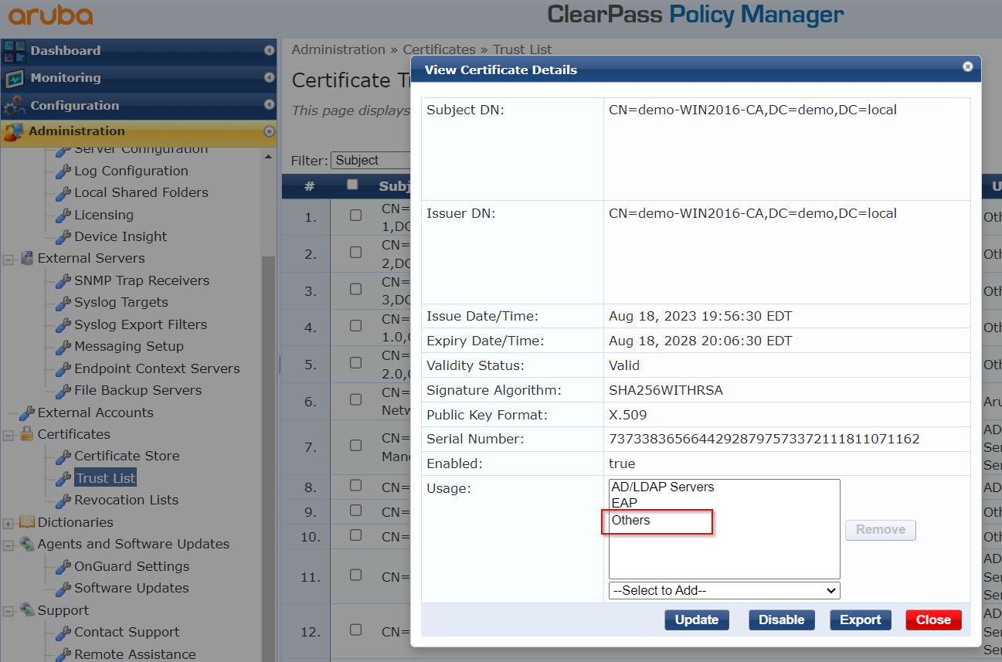The height and width of the screenshot is (662, 1002).
Task: Collapse the Support tree node
Action: 8,611
